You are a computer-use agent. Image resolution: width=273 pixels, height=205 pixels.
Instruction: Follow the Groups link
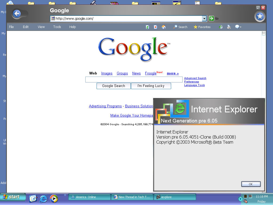point(122,73)
